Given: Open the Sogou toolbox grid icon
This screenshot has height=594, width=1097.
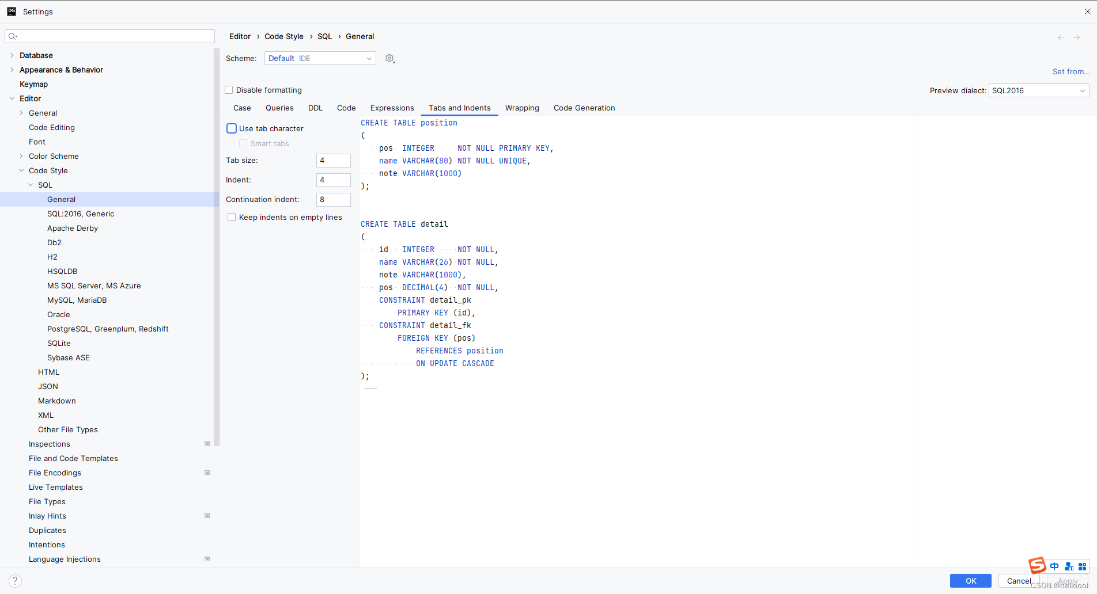Looking at the screenshot, I should (1083, 566).
